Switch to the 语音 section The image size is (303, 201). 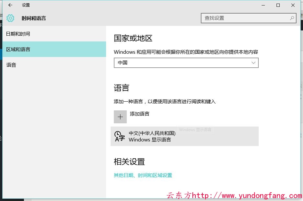[54, 65]
